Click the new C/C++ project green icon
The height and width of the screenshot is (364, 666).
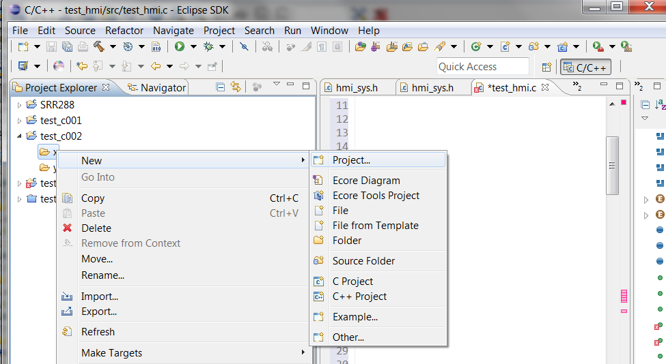tap(476, 46)
